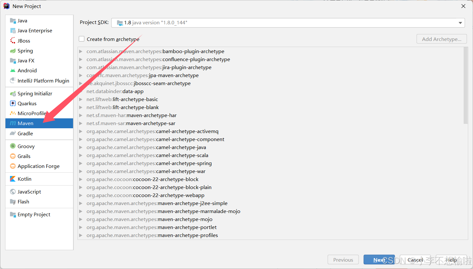
Task: Click the IntelliJ Platform Plugin icon
Action: coord(13,81)
